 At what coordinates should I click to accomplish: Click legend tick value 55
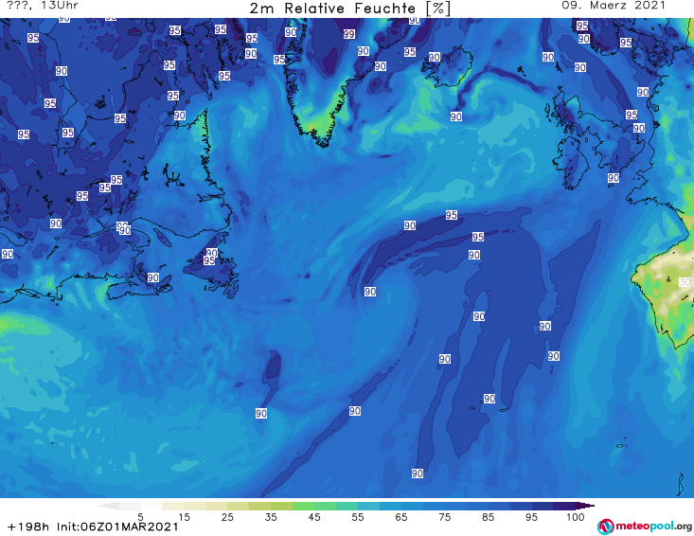tap(358, 517)
